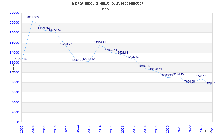Click the 2000 y-axis tick label
215x134 pixels.
15,112
